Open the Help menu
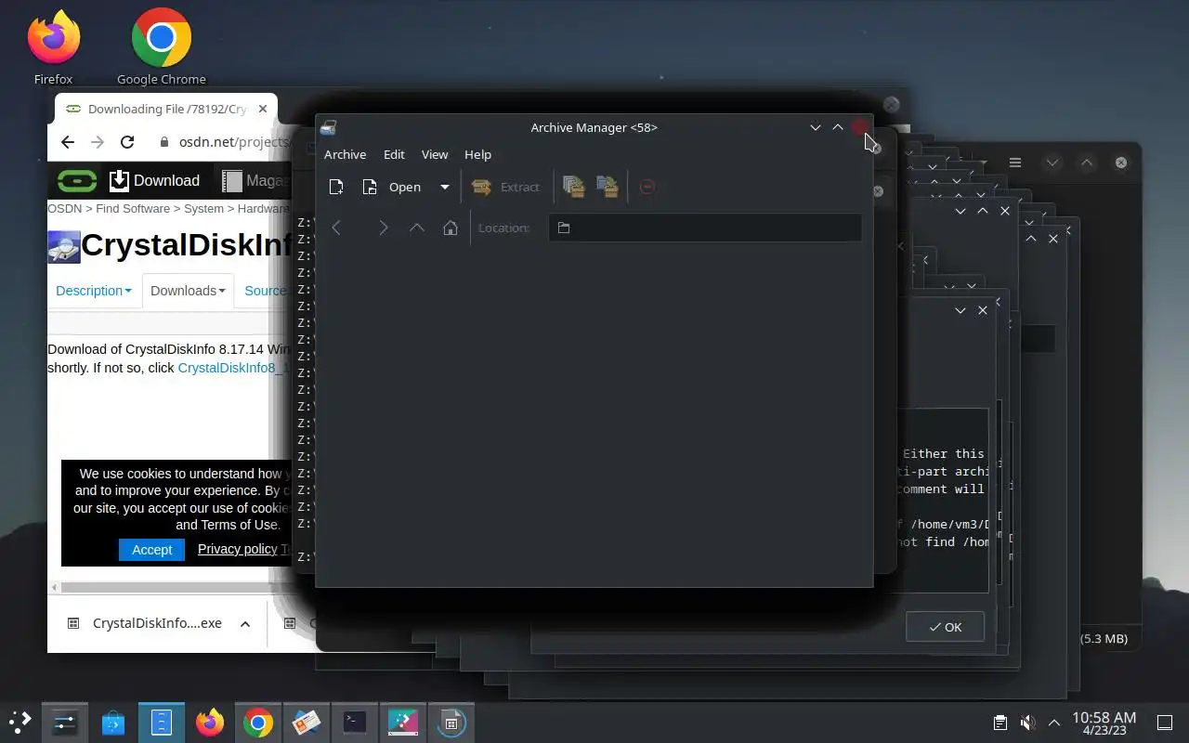This screenshot has width=1189, height=743. 477,155
